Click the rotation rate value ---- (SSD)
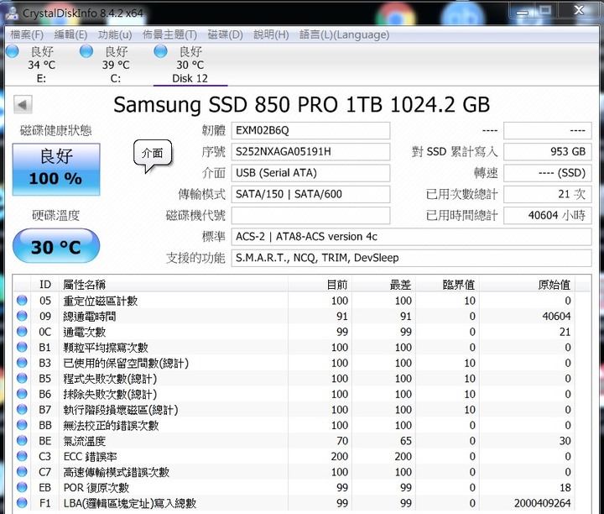 pos(547,173)
